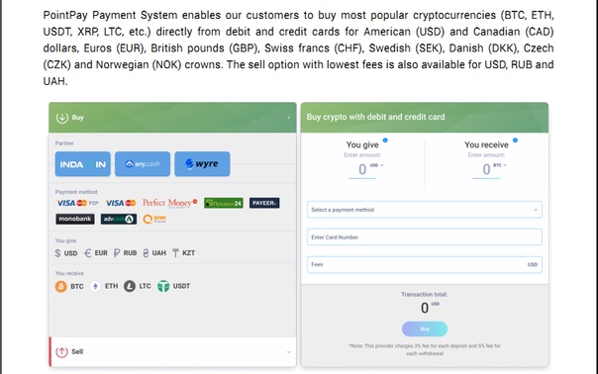
Task: Select the PAYEER payment method
Action: click(x=264, y=203)
